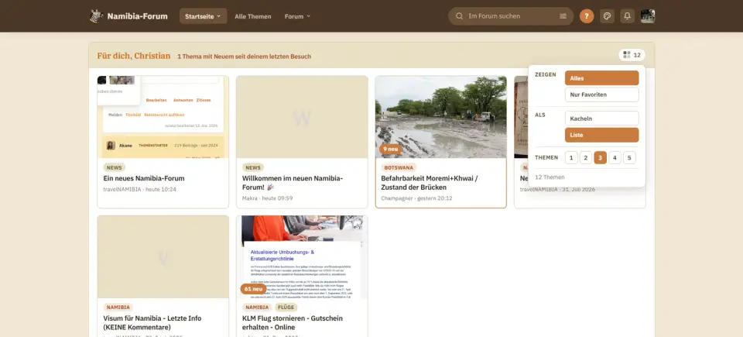Image resolution: width=743 pixels, height=337 pixels.
Task: Click the '9 neu' badge
Action: tap(390, 149)
